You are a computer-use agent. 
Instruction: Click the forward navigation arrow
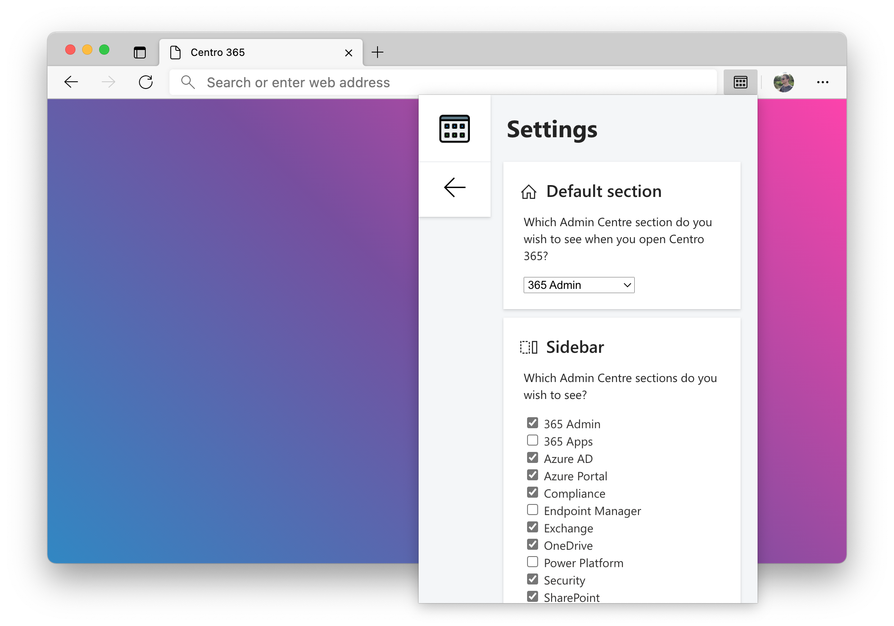108,82
